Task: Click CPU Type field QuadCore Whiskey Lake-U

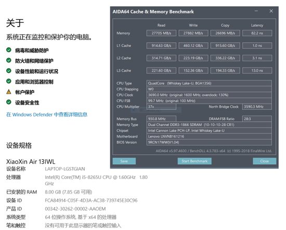Action: (209, 83)
